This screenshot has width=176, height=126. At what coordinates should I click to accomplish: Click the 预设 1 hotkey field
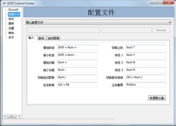coord(146,55)
